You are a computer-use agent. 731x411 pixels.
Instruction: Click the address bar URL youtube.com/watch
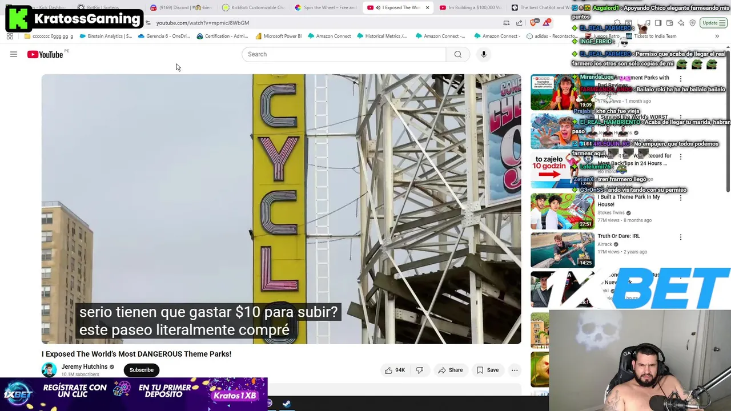[x=203, y=23]
